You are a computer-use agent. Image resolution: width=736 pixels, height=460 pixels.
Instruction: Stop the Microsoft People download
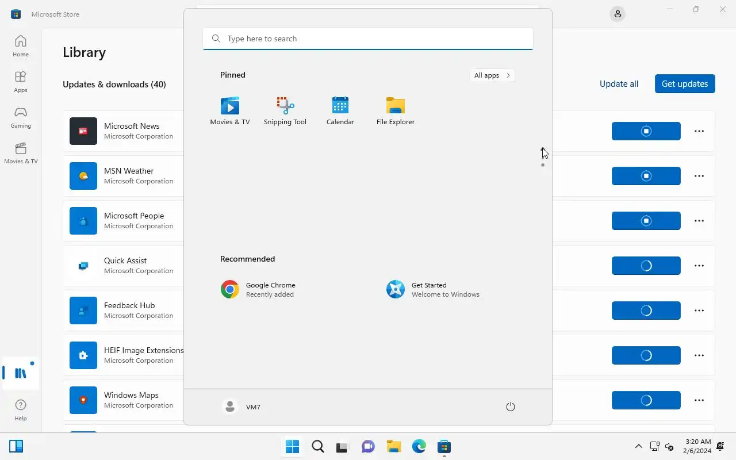pyautogui.click(x=646, y=221)
